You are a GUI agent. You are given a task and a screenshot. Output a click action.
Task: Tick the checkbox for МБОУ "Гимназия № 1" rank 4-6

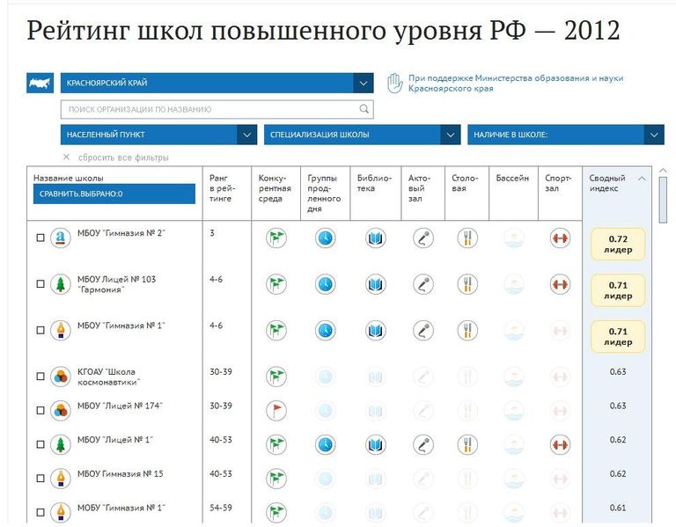[x=40, y=331]
